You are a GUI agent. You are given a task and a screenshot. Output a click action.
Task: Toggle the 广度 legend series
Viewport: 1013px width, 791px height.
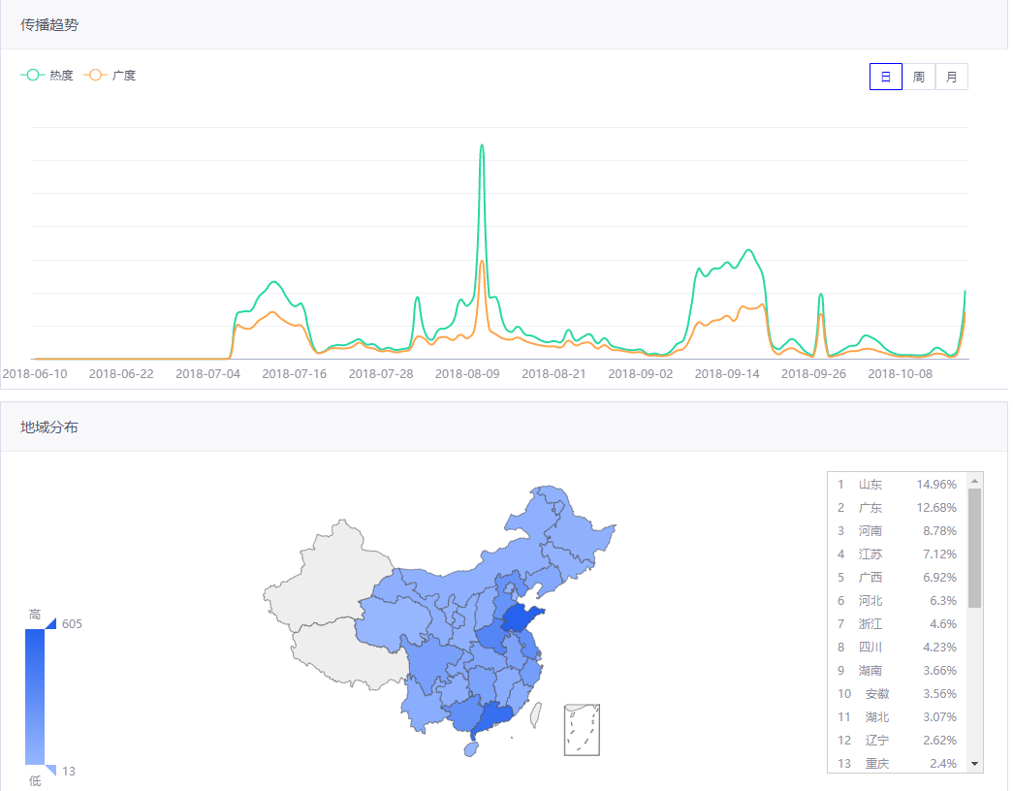tap(110, 76)
